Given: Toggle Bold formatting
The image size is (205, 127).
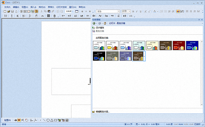Looking at the screenshot, I should pos(133,12).
